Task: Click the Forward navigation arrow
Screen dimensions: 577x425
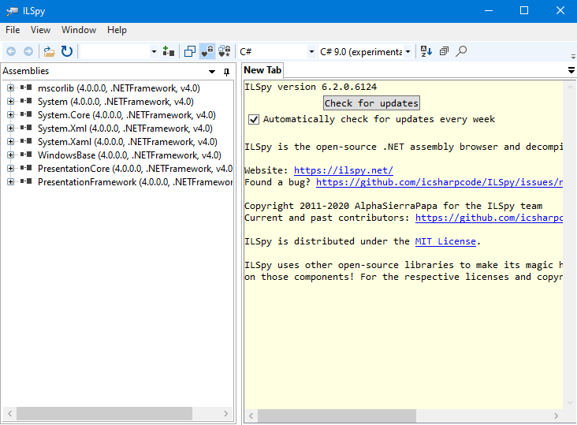Action: 28,51
